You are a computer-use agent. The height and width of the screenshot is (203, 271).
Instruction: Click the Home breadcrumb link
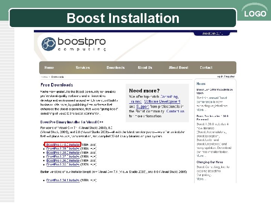(x=44, y=77)
